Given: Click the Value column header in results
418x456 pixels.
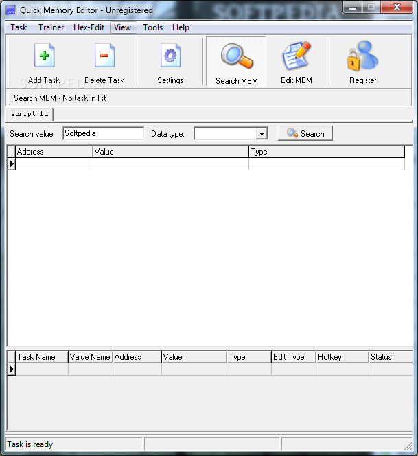Looking at the screenshot, I should pos(171,152).
